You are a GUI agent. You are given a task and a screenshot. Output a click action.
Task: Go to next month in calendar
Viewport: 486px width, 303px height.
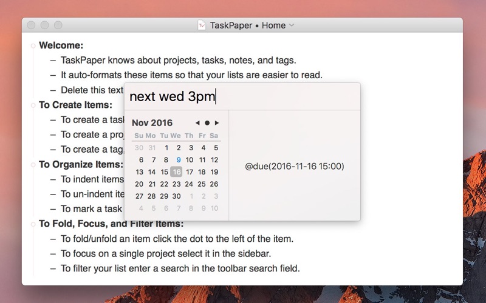pos(217,123)
